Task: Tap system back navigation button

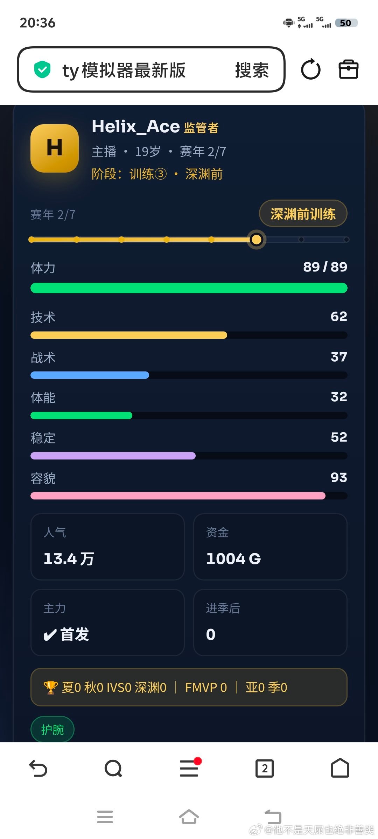Action: pos(273,817)
